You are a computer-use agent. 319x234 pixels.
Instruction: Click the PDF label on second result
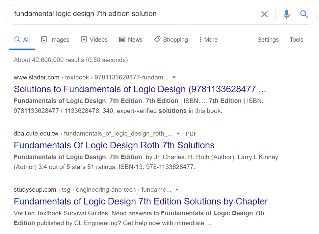(x=192, y=134)
